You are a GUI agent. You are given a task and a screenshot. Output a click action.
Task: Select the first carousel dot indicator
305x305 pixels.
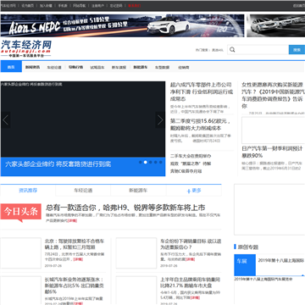pyautogui.click(x=141, y=163)
